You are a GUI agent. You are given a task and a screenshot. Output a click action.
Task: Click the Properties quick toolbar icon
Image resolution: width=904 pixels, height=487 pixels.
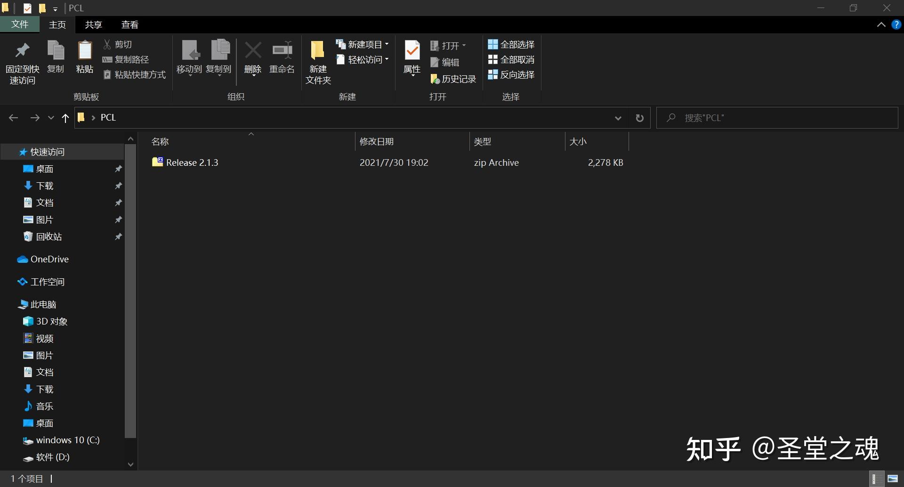click(27, 8)
